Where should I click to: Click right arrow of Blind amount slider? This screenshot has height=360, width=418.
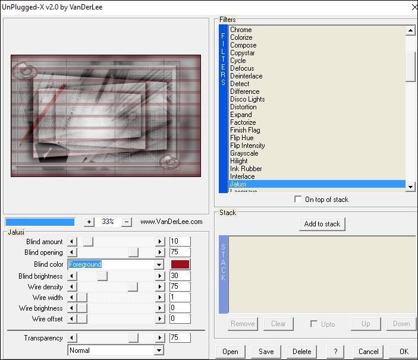160,242
